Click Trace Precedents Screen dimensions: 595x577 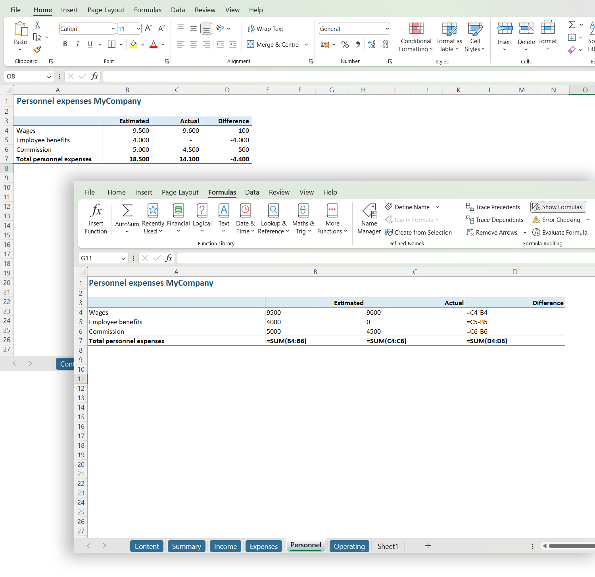click(493, 207)
